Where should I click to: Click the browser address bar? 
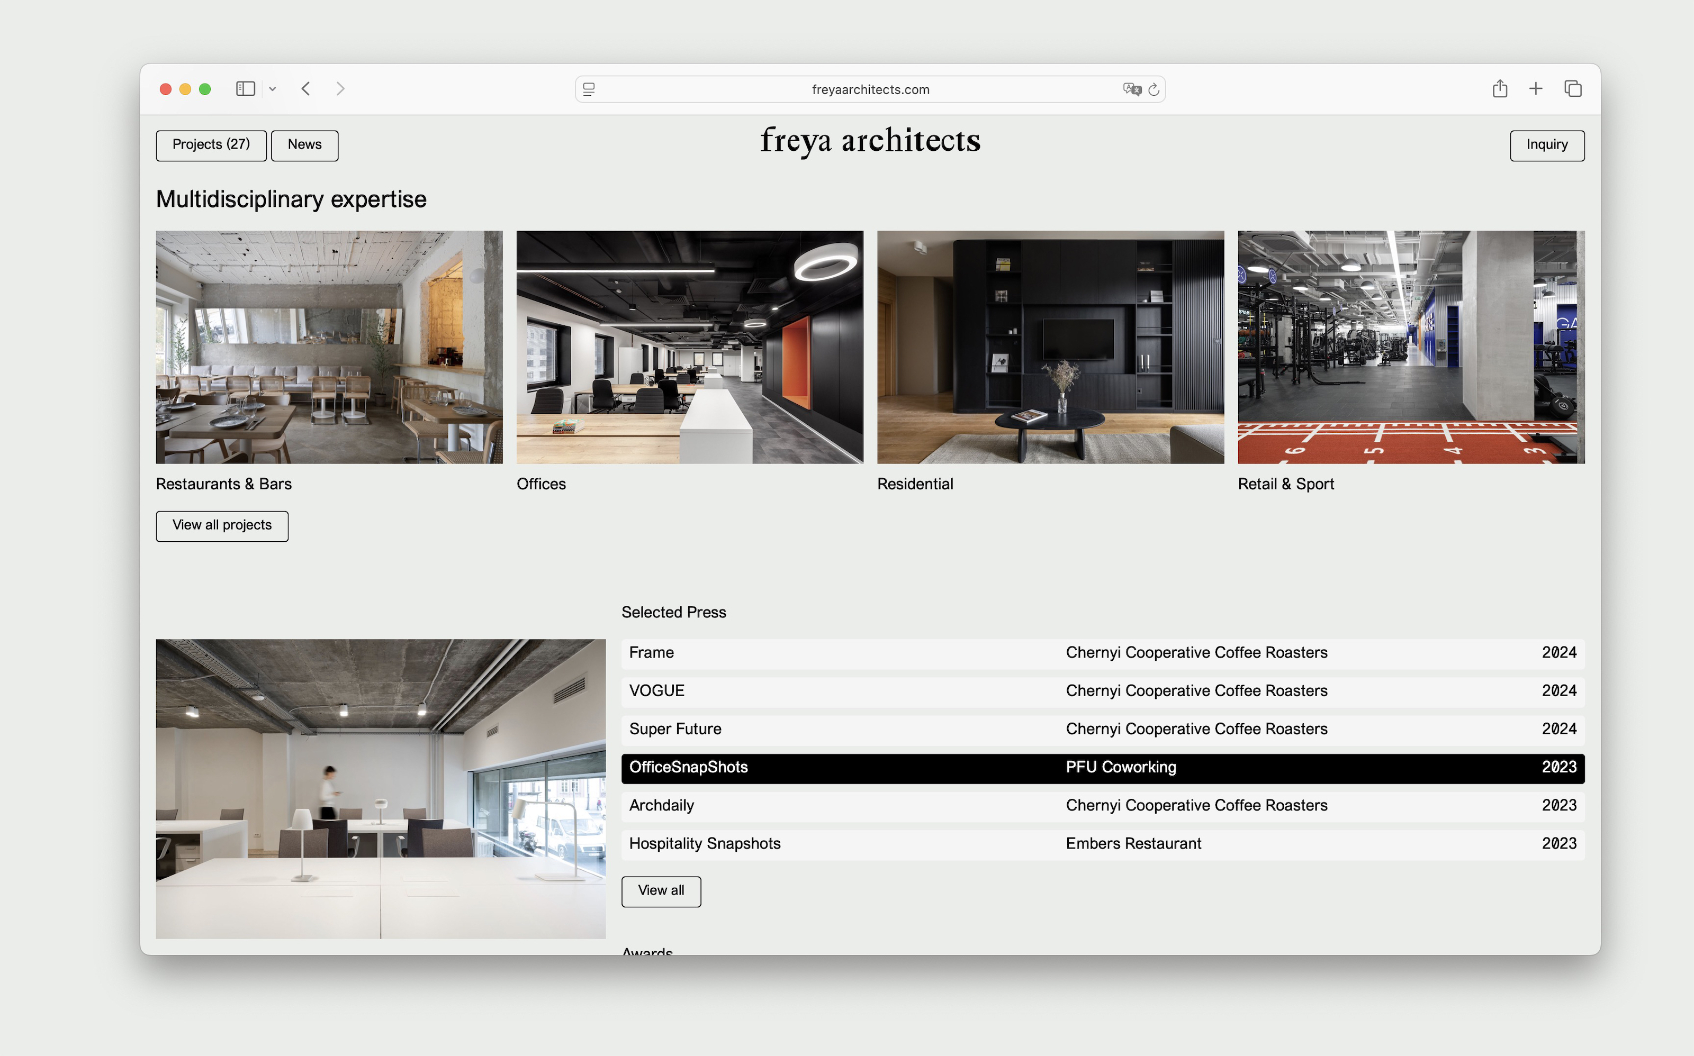coord(870,89)
